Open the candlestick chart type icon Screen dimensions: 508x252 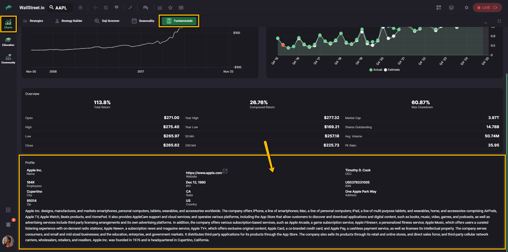coord(146,8)
